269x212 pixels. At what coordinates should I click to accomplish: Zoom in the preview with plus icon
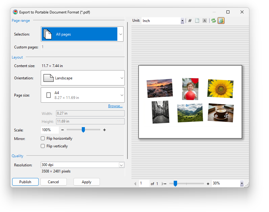click(208, 184)
